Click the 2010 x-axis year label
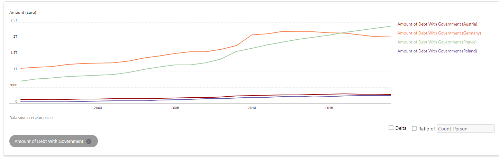499x157 pixels. 252,108
